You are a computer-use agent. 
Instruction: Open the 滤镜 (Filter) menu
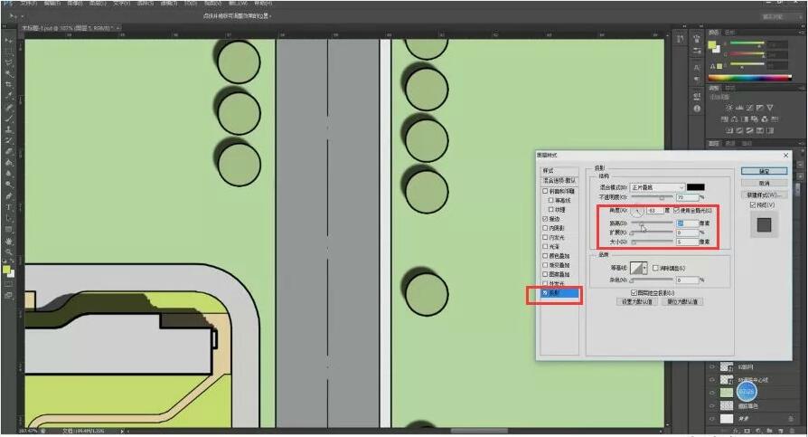tap(167, 3)
